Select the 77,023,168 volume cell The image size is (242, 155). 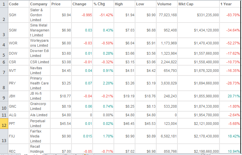coord(167,15)
